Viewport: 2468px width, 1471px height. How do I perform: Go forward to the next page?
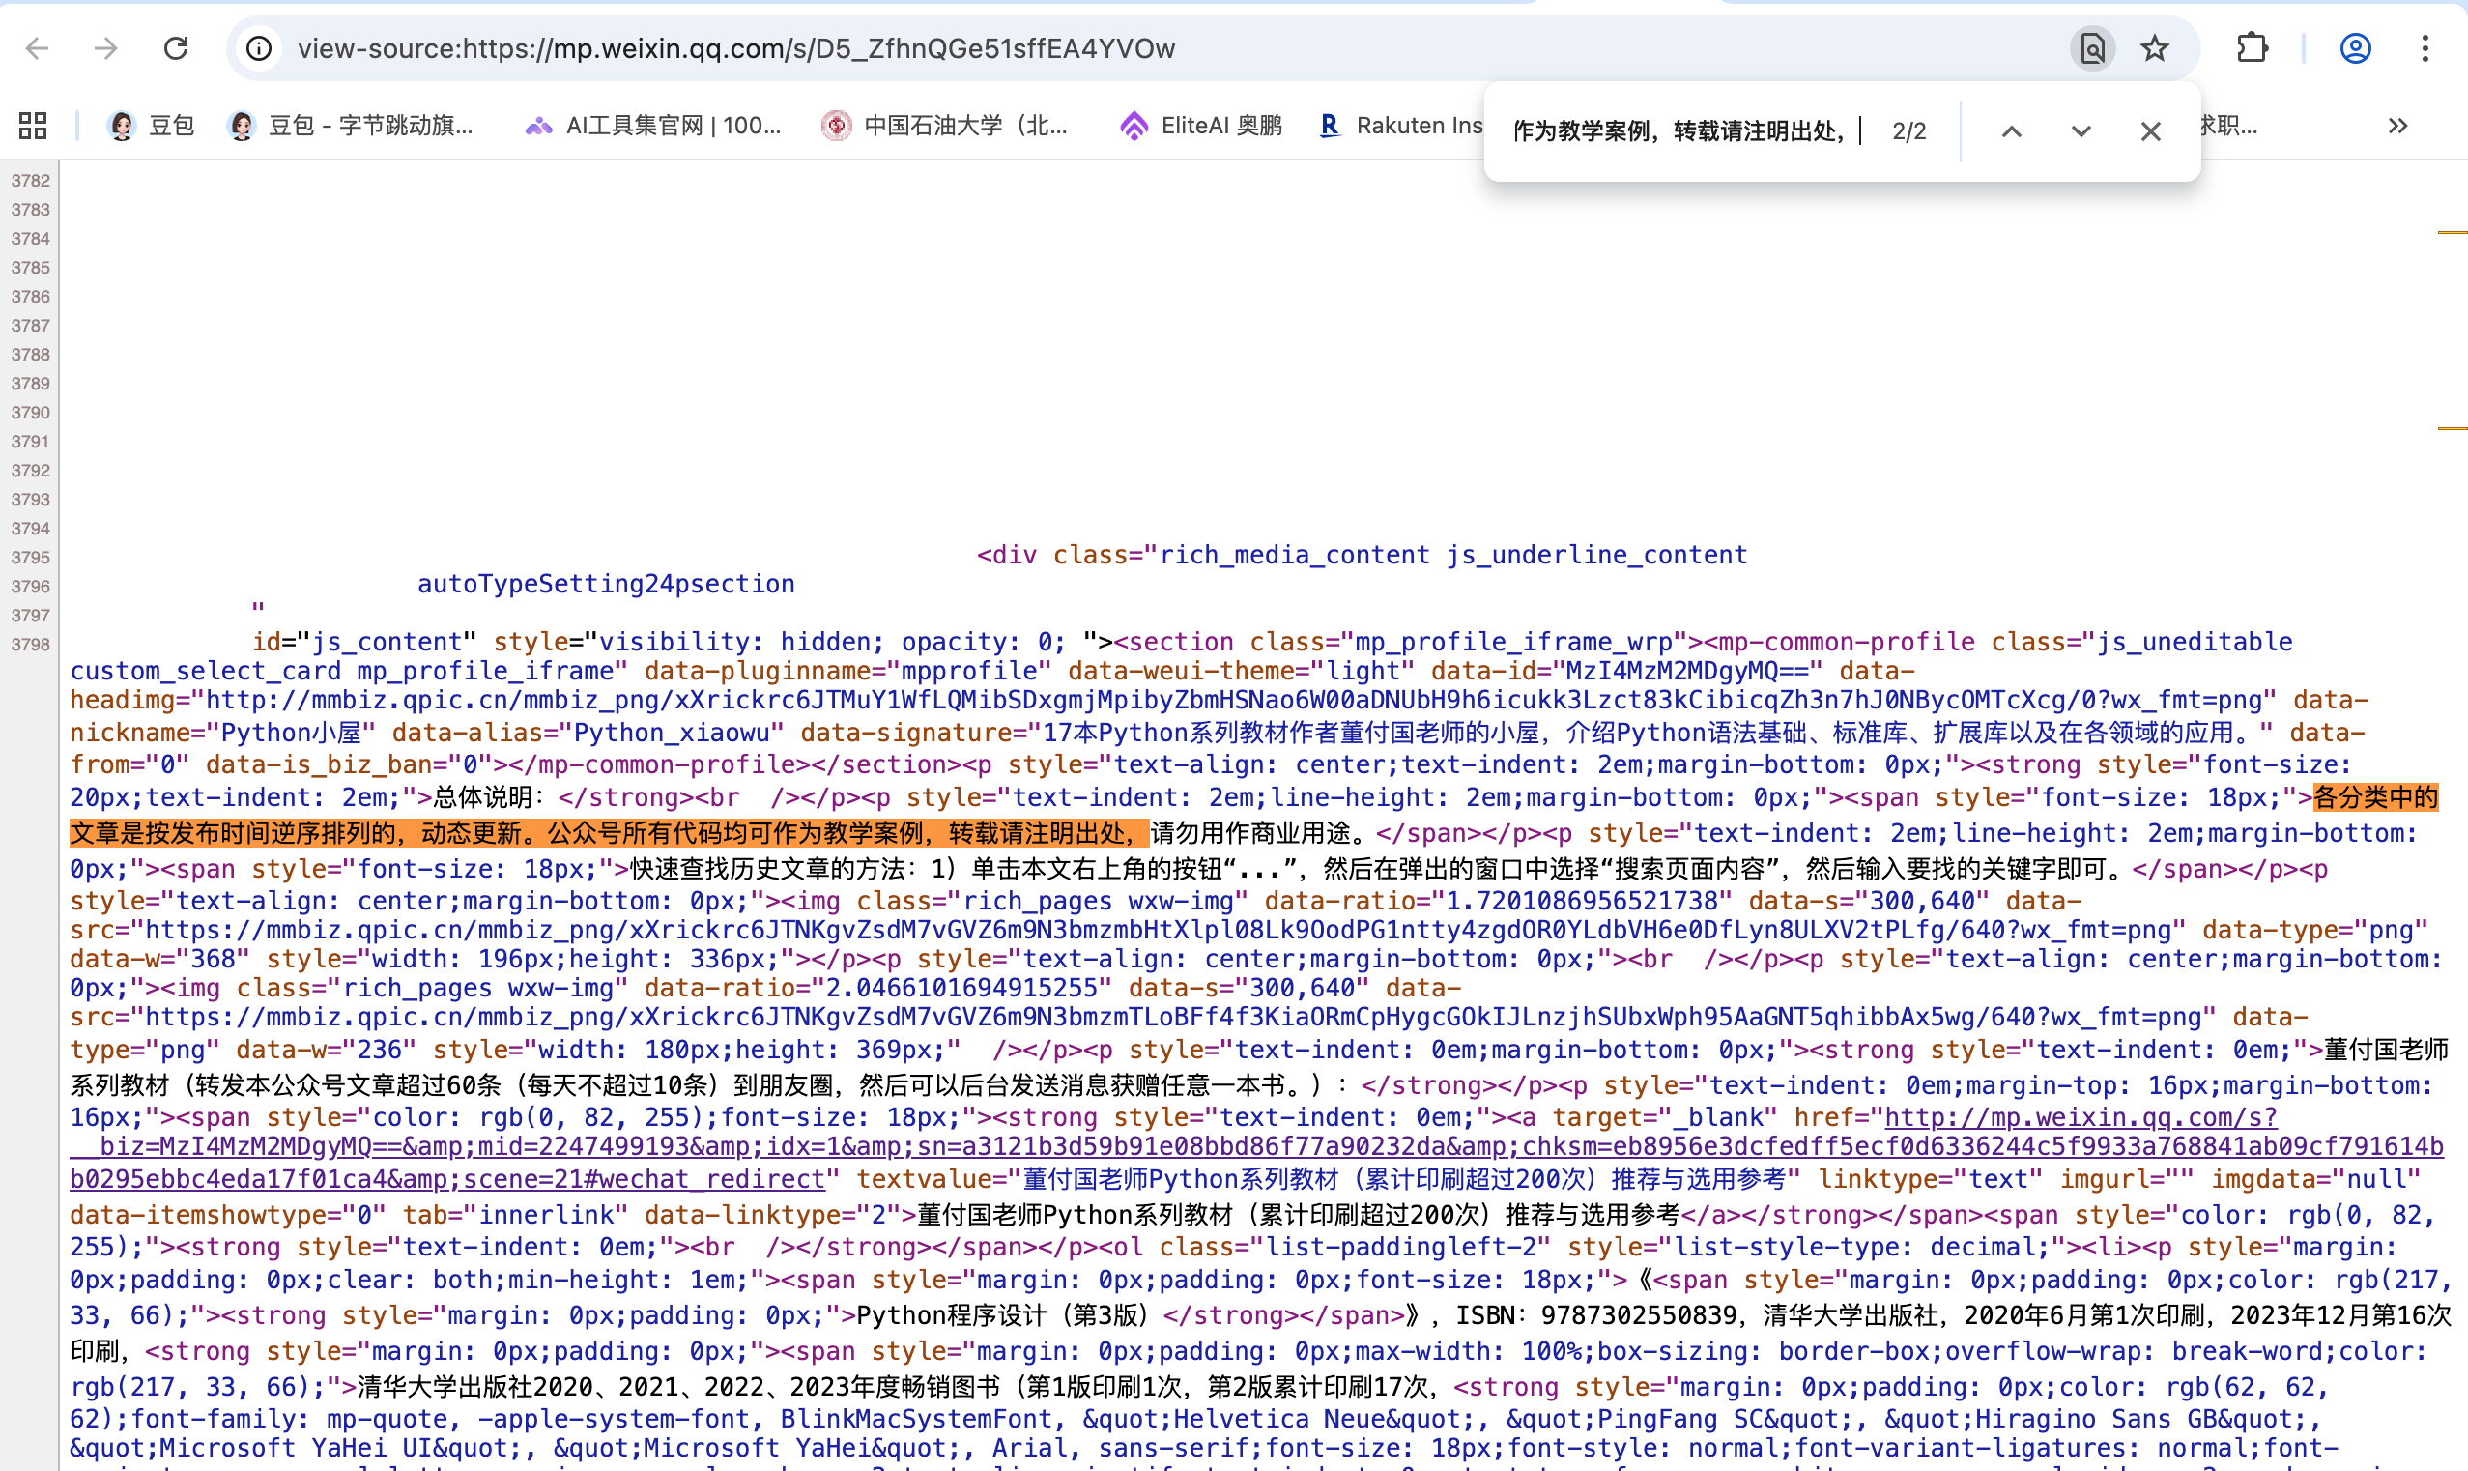106,48
